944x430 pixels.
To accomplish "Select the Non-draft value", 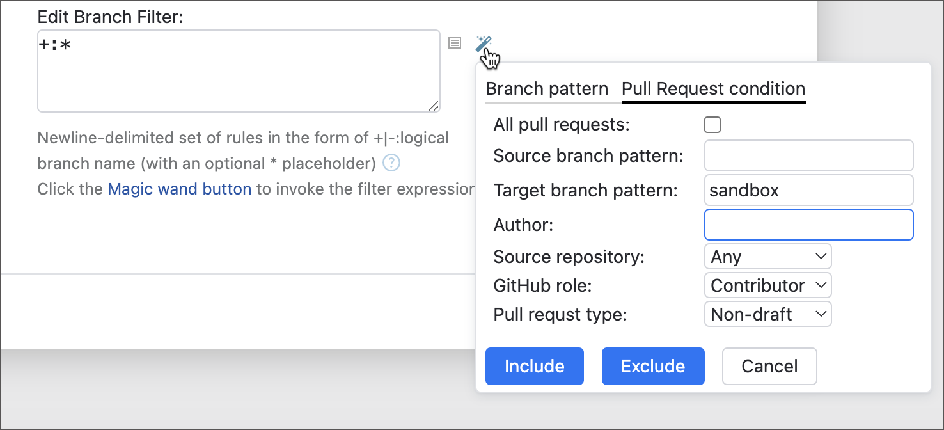I will coord(755,314).
